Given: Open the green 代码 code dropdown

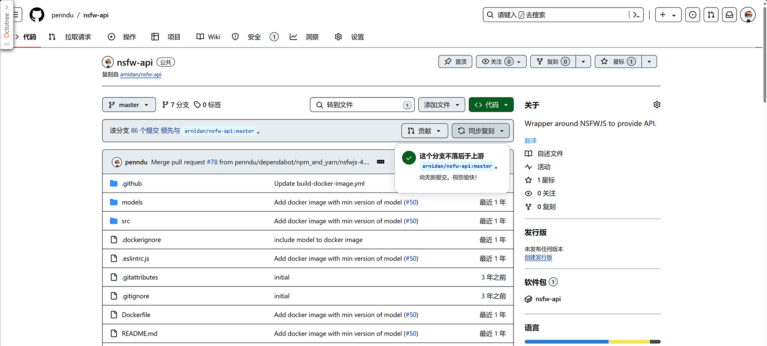Looking at the screenshot, I should (491, 105).
